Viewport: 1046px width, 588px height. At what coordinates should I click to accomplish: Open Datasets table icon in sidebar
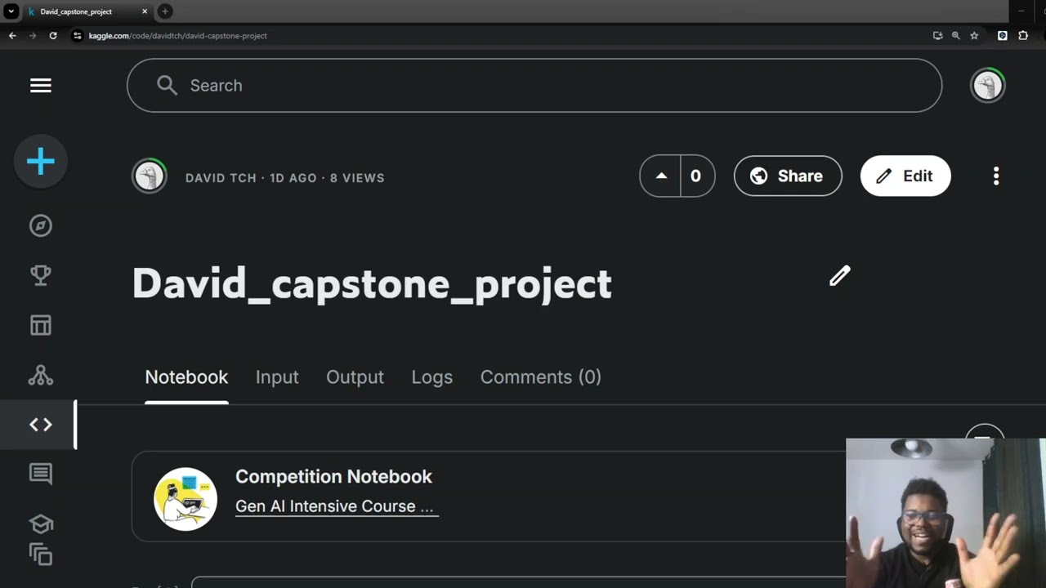[x=41, y=325]
